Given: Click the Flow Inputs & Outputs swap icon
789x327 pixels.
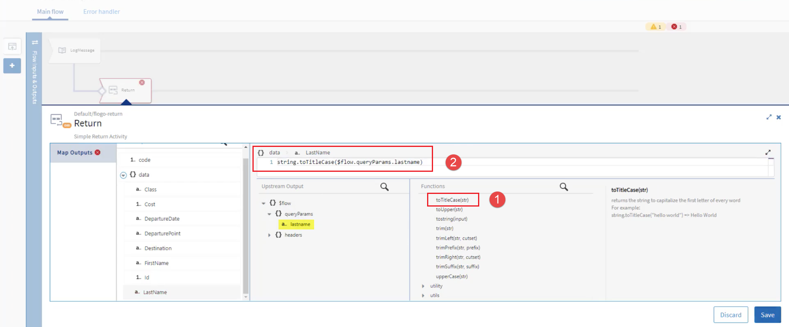Looking at the screenshot, I should 35,42.
